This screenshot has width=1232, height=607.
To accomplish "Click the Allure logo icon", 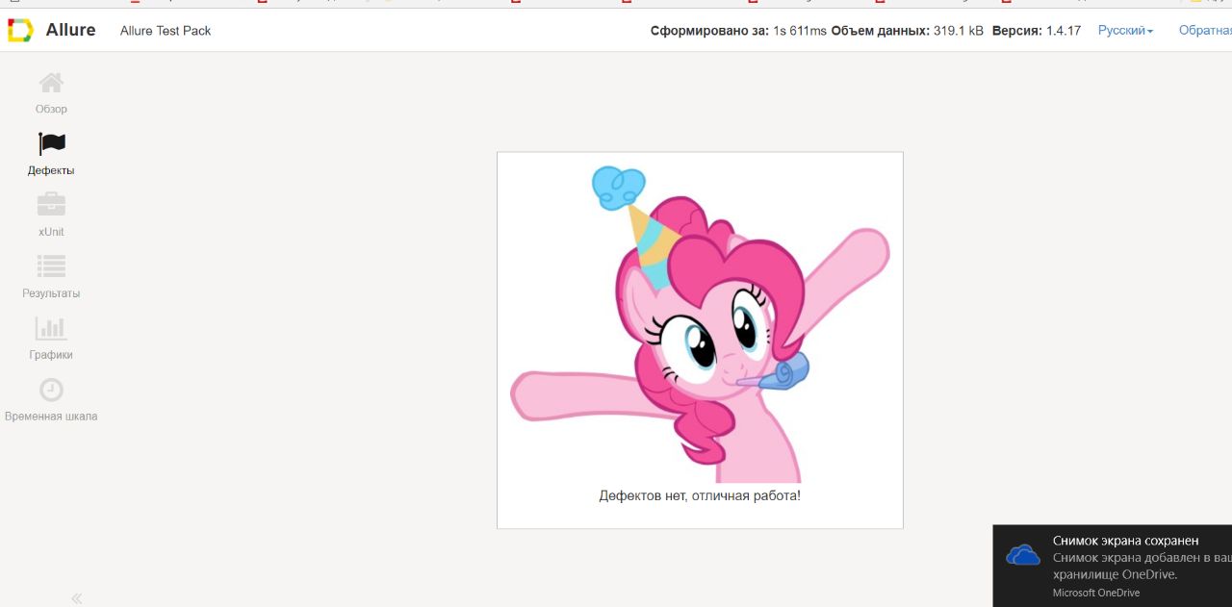I will [19, 31].
